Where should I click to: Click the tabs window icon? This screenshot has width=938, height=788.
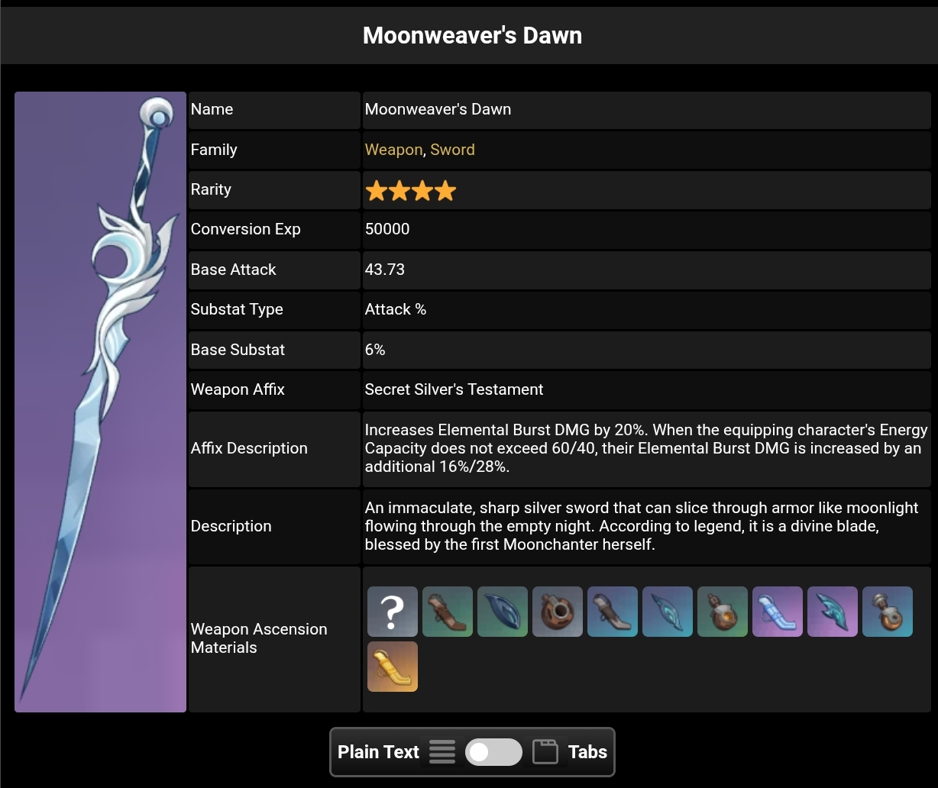[545, 752]
